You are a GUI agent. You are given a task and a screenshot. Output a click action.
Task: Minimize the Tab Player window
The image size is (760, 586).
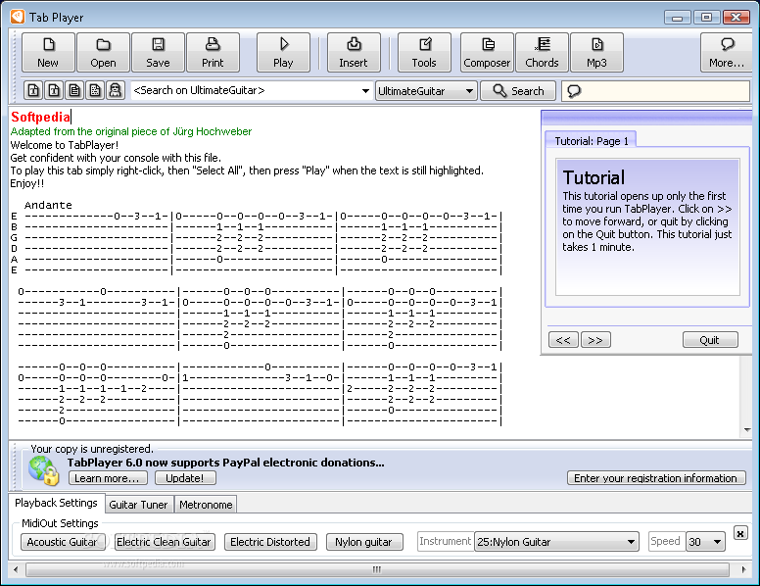click(677, 18)
